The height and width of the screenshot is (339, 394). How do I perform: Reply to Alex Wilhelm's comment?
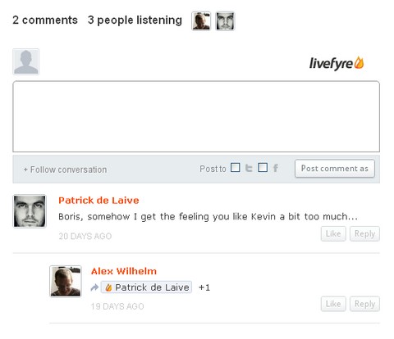(364, 304)
